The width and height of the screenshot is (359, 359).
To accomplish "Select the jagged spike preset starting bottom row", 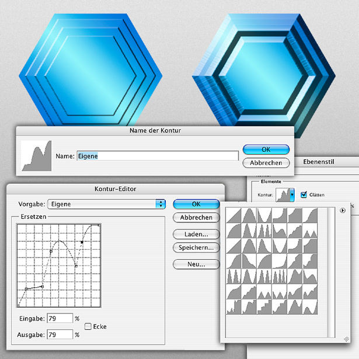I will [x=233, y=306].
